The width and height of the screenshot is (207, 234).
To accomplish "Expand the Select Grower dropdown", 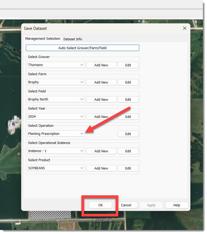I will [x=82, y=65].
